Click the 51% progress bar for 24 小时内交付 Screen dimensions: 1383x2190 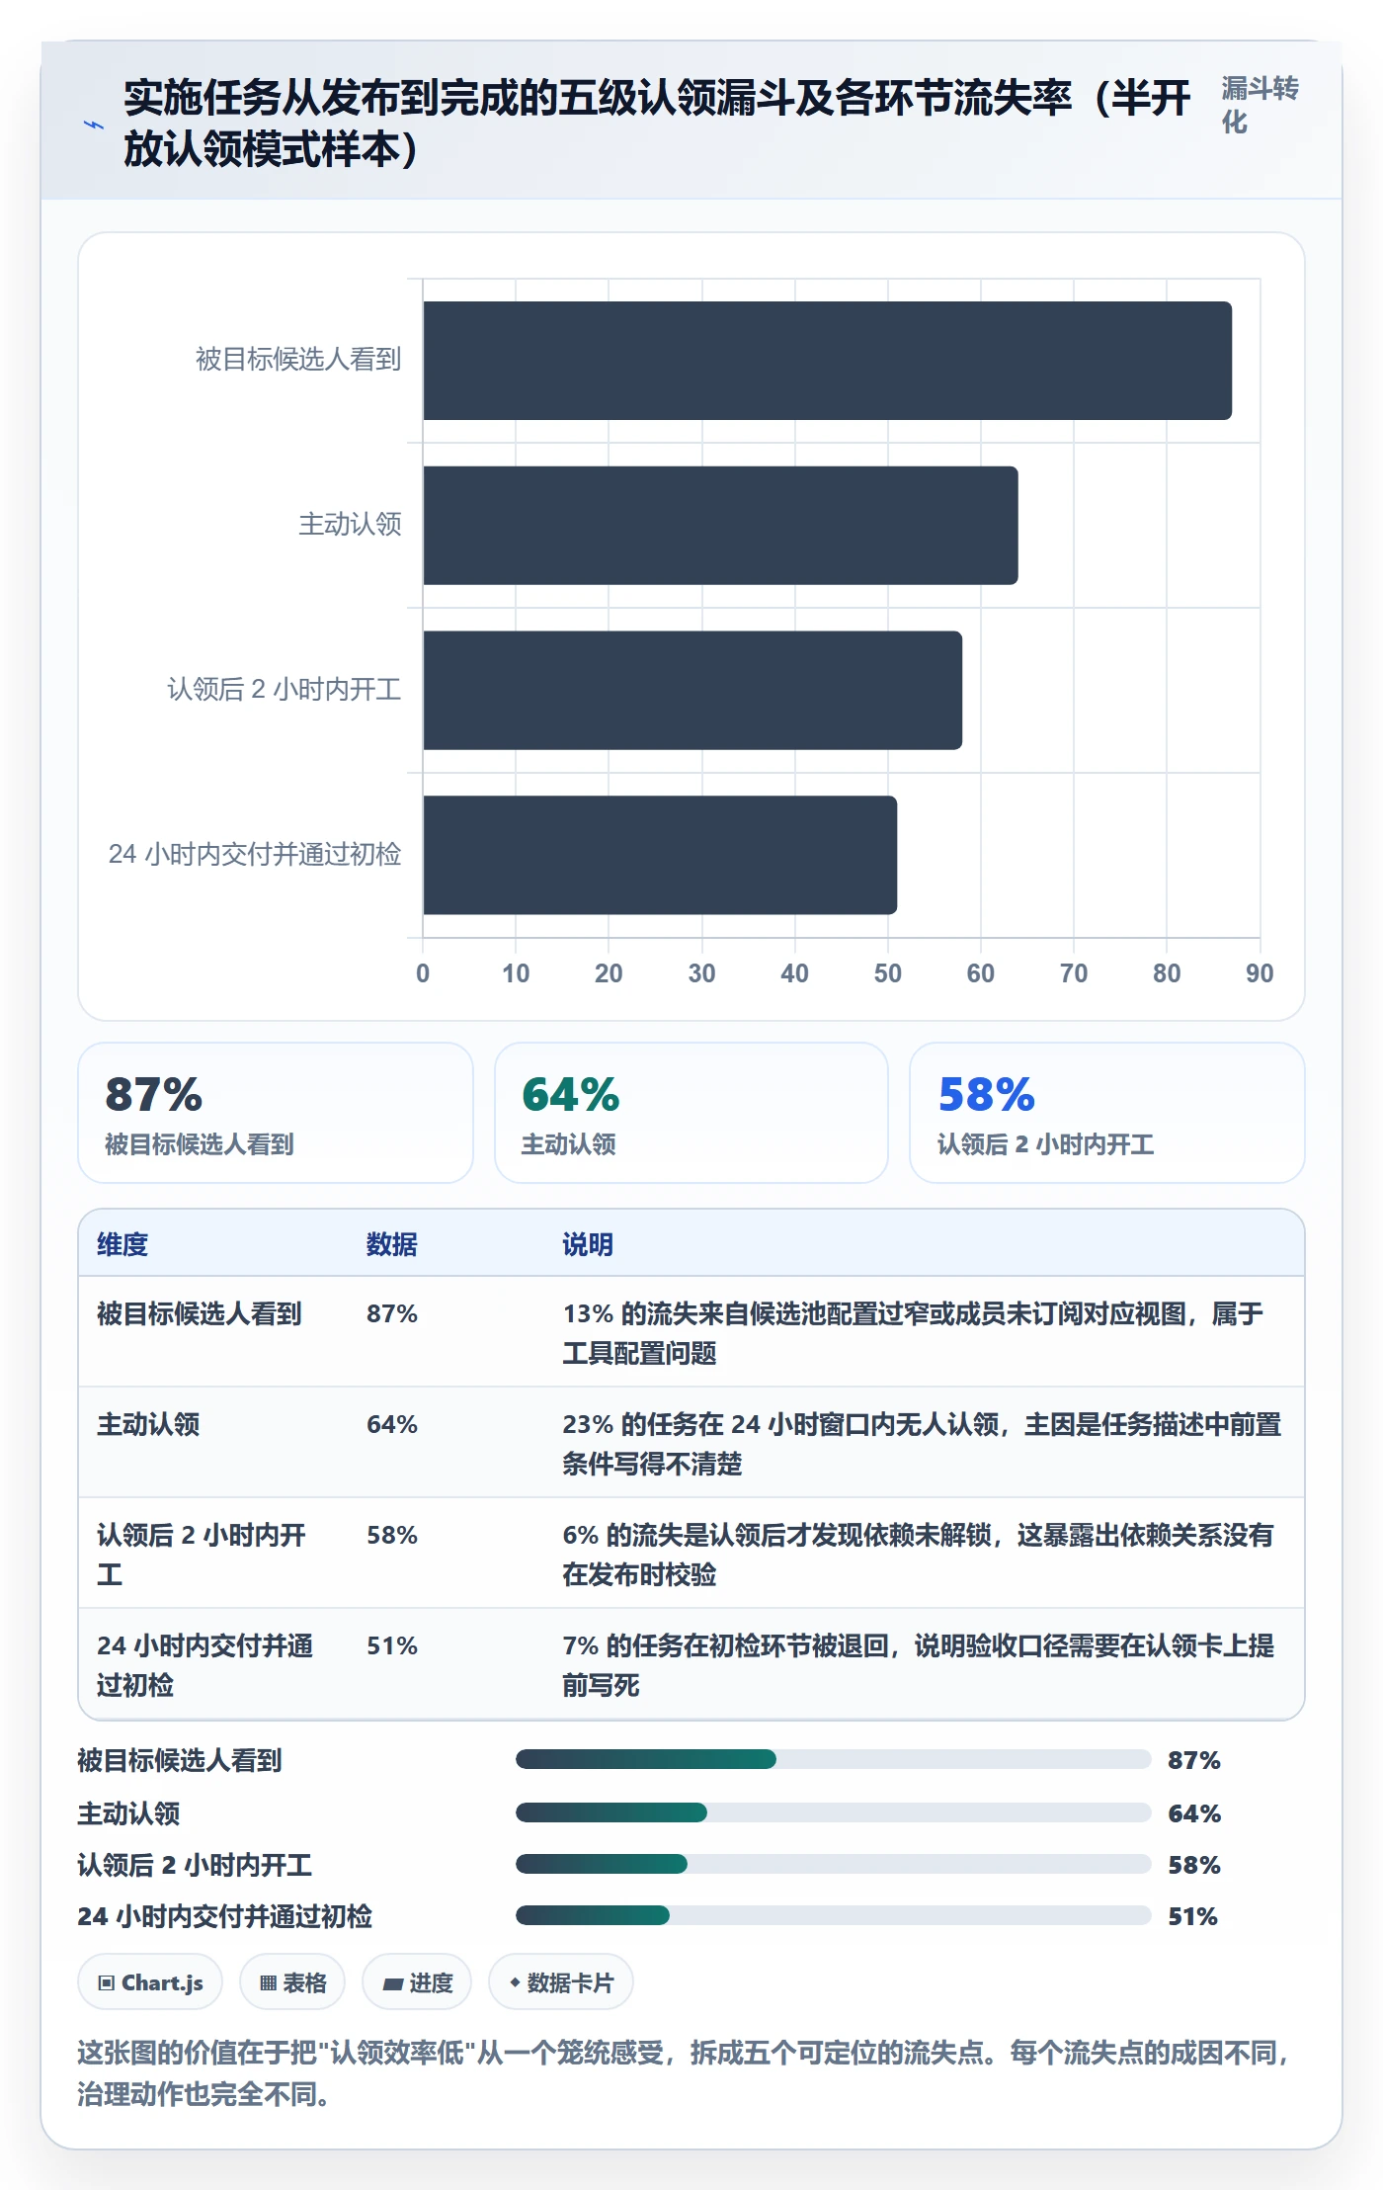coord(834,1915)
